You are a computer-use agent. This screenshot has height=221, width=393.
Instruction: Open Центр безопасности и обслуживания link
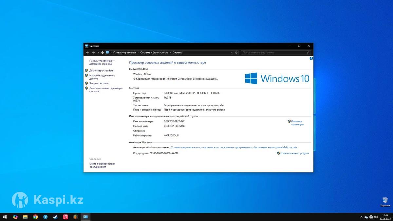[102, 165]
